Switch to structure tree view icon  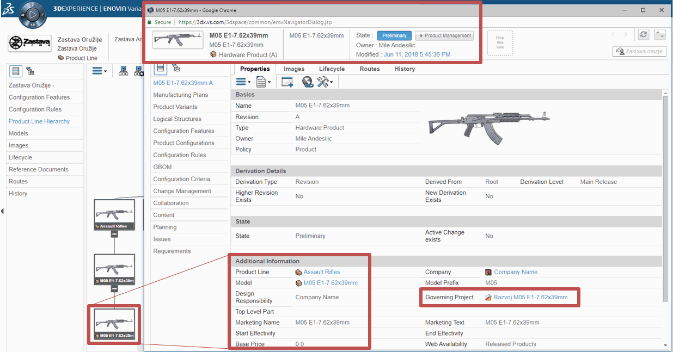[30, 70]
